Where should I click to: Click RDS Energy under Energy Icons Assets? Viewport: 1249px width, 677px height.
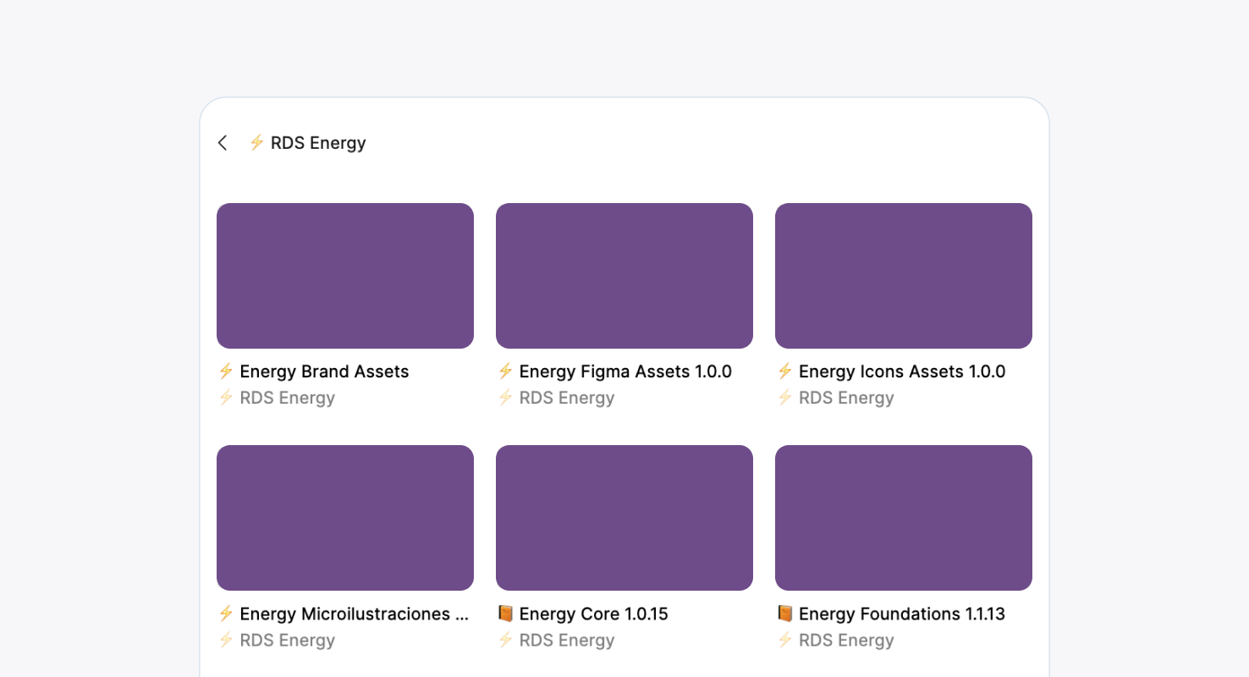pyautogui.click(x=846, y=398)
